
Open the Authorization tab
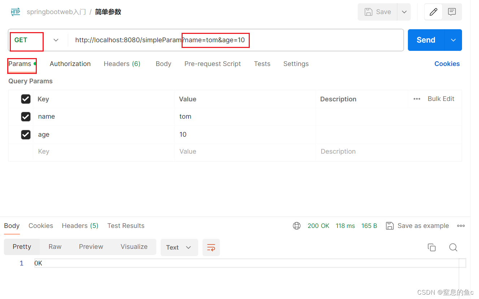click(70, 64)
